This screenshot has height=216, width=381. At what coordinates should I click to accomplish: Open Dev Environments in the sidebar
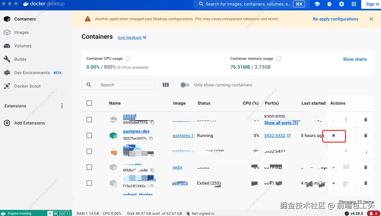[x=32, y=73]
